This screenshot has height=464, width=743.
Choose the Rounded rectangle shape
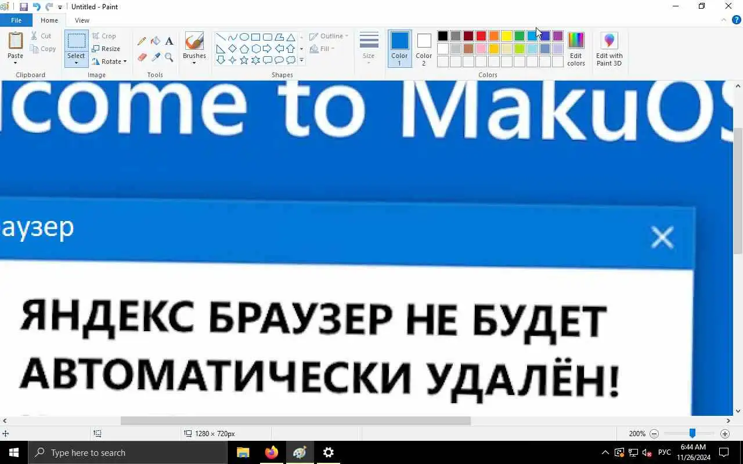(267, 37)
